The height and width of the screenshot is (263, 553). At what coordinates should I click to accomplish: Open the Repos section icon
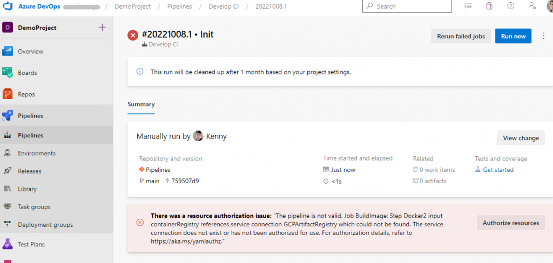point(8,94)
